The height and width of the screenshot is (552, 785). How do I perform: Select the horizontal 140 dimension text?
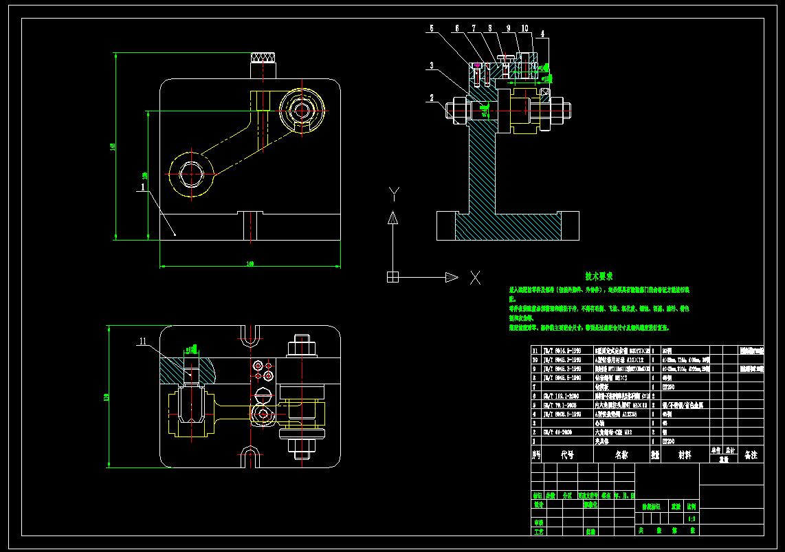(x=250, y=263)
